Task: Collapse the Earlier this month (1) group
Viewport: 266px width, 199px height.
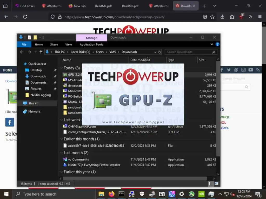Action: tap(61, 139)
